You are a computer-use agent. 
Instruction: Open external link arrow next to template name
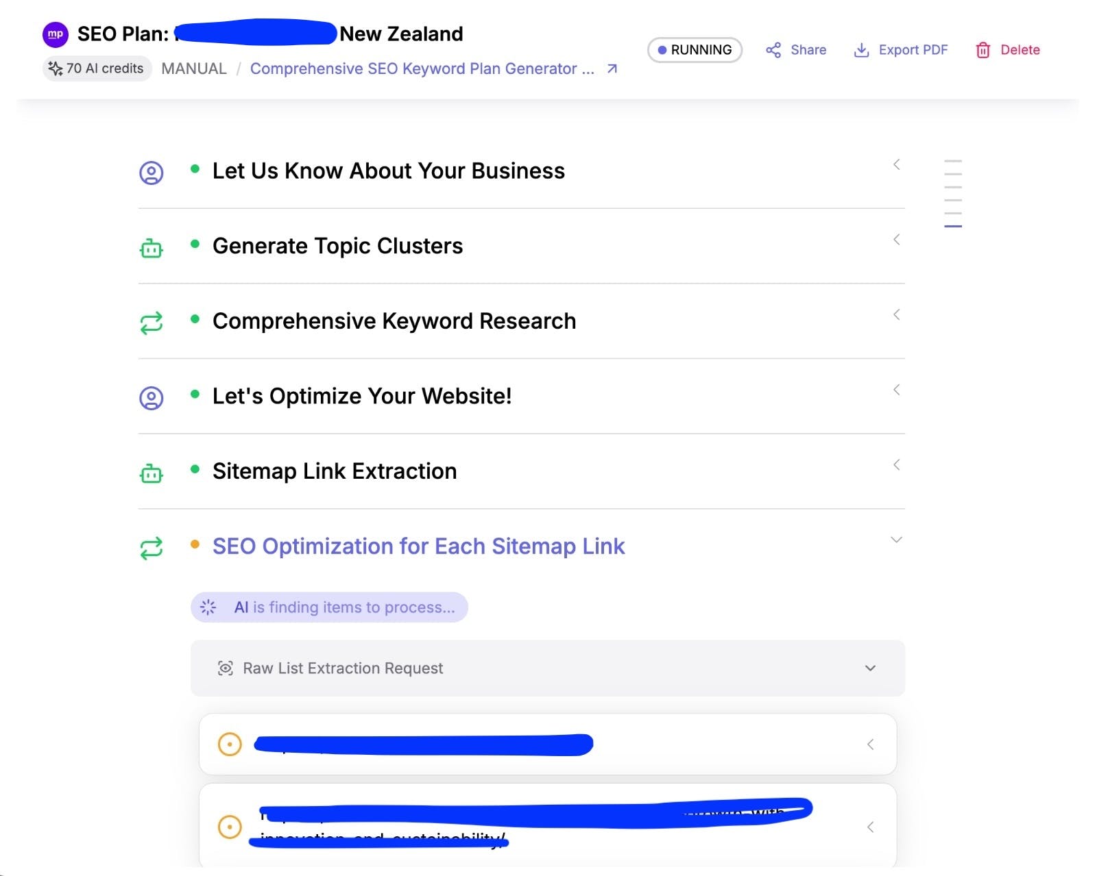coord(612,68)
